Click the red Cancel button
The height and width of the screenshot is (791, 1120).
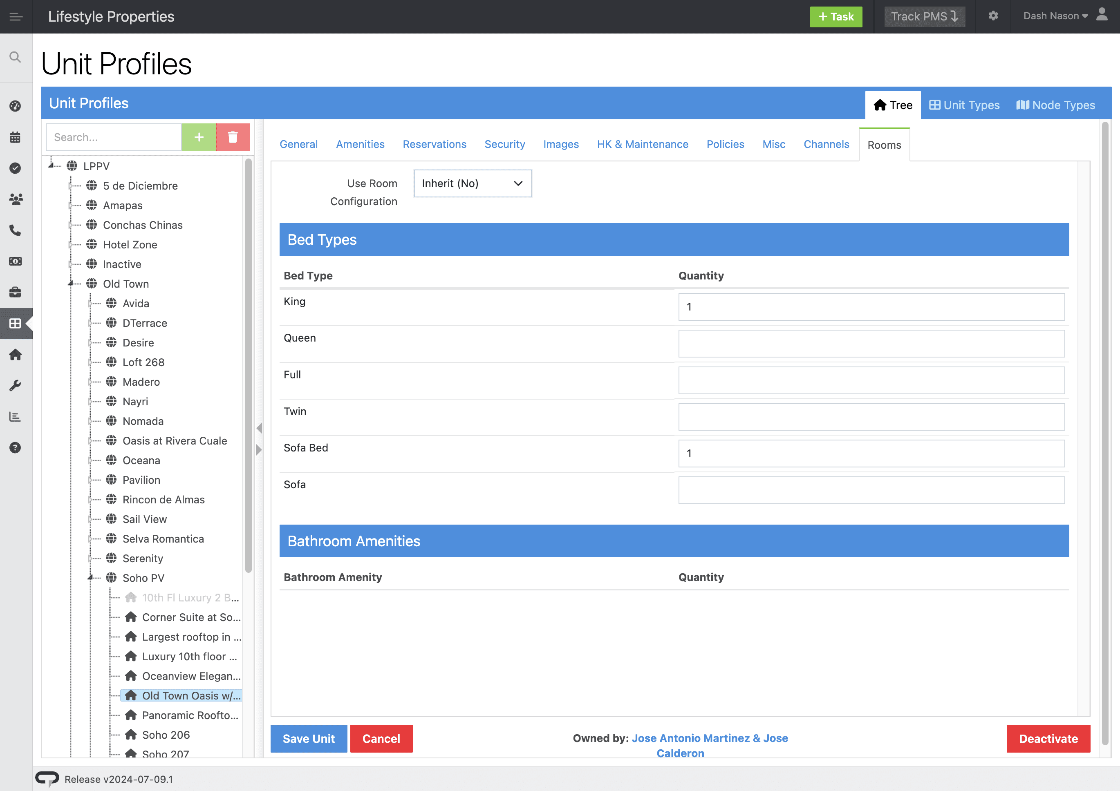click(381, 738)
